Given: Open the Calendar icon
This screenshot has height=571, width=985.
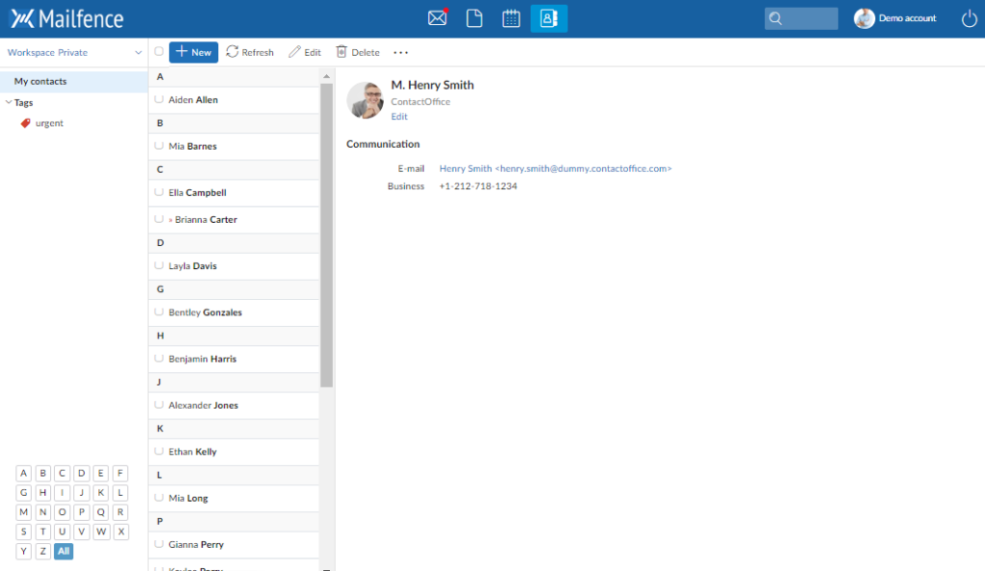Looking at the screenshot, I should 511,17.
